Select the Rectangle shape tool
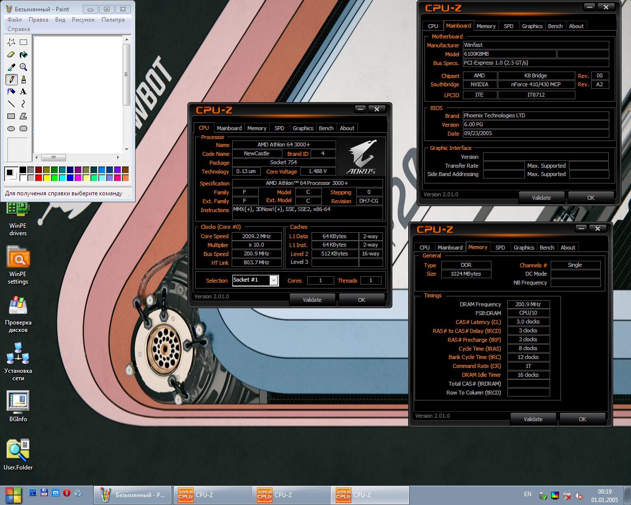This screenshot has height=505, width=631. tap(11, 116)
